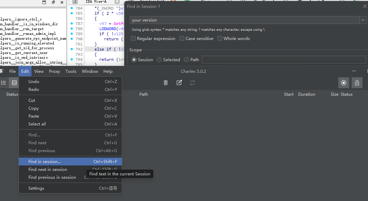Toggle the recording button in toolbar
The image size is (368, 201).
click(x=344, y=83)
